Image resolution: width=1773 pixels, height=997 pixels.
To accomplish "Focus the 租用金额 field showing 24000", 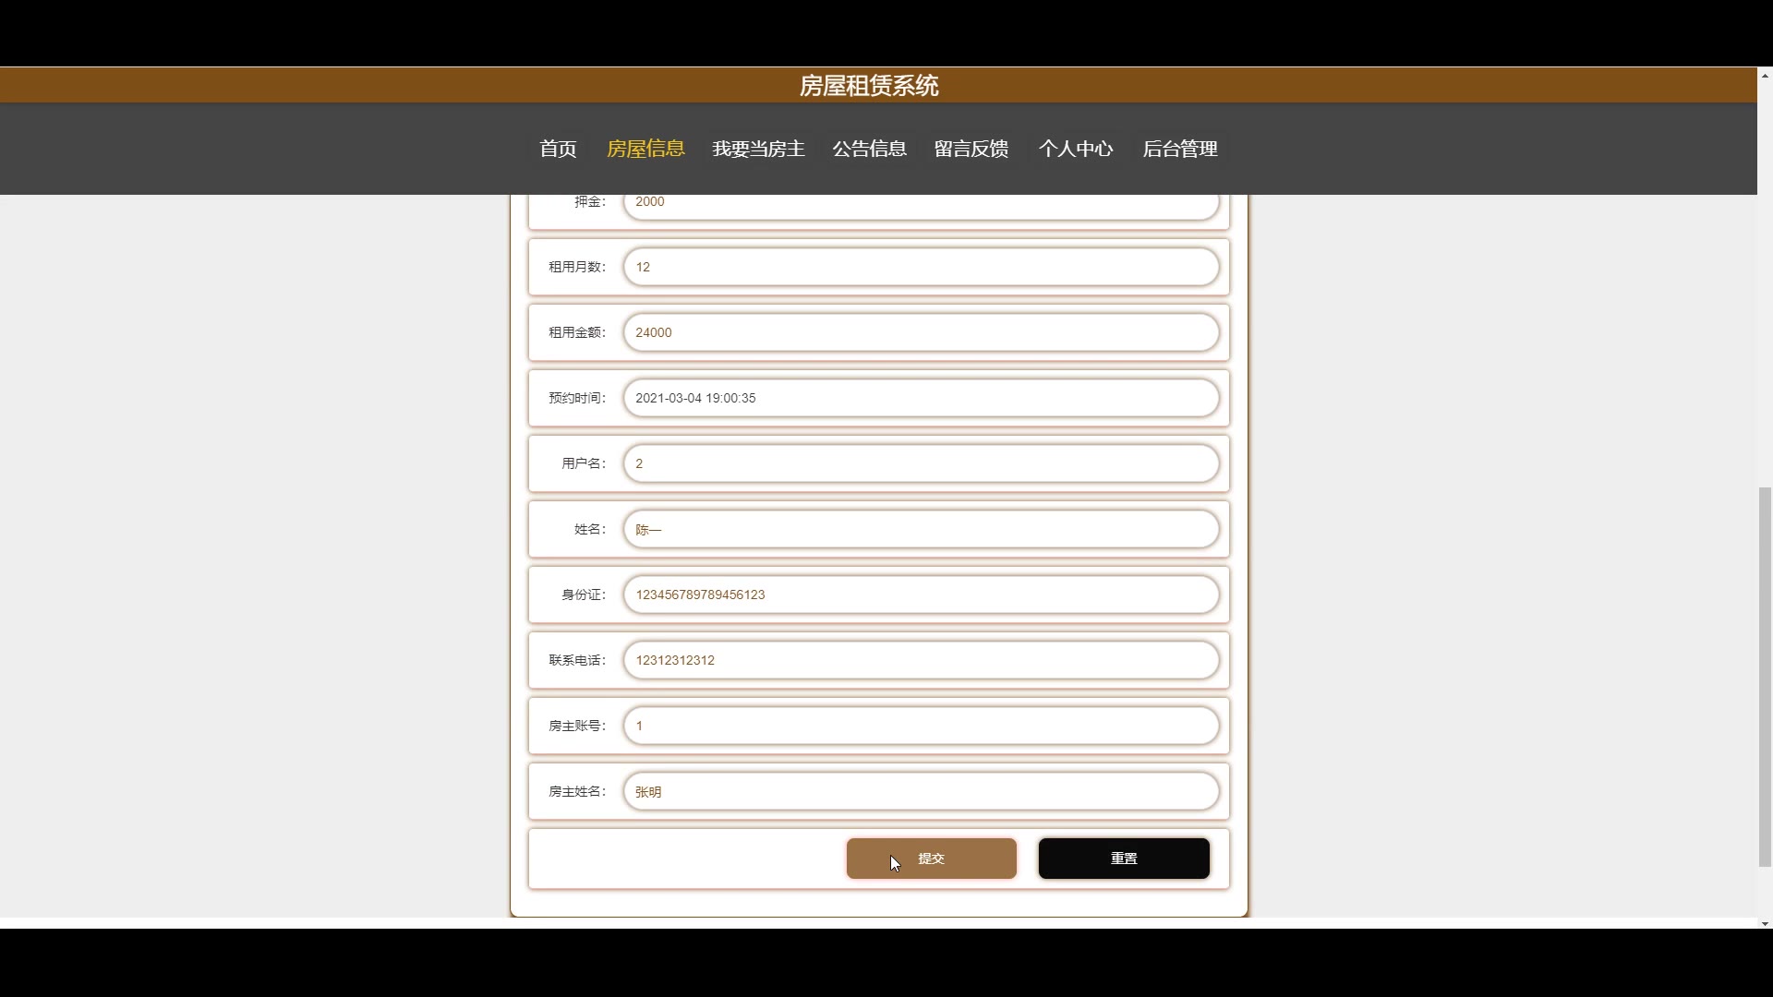I will pos(921,332).
